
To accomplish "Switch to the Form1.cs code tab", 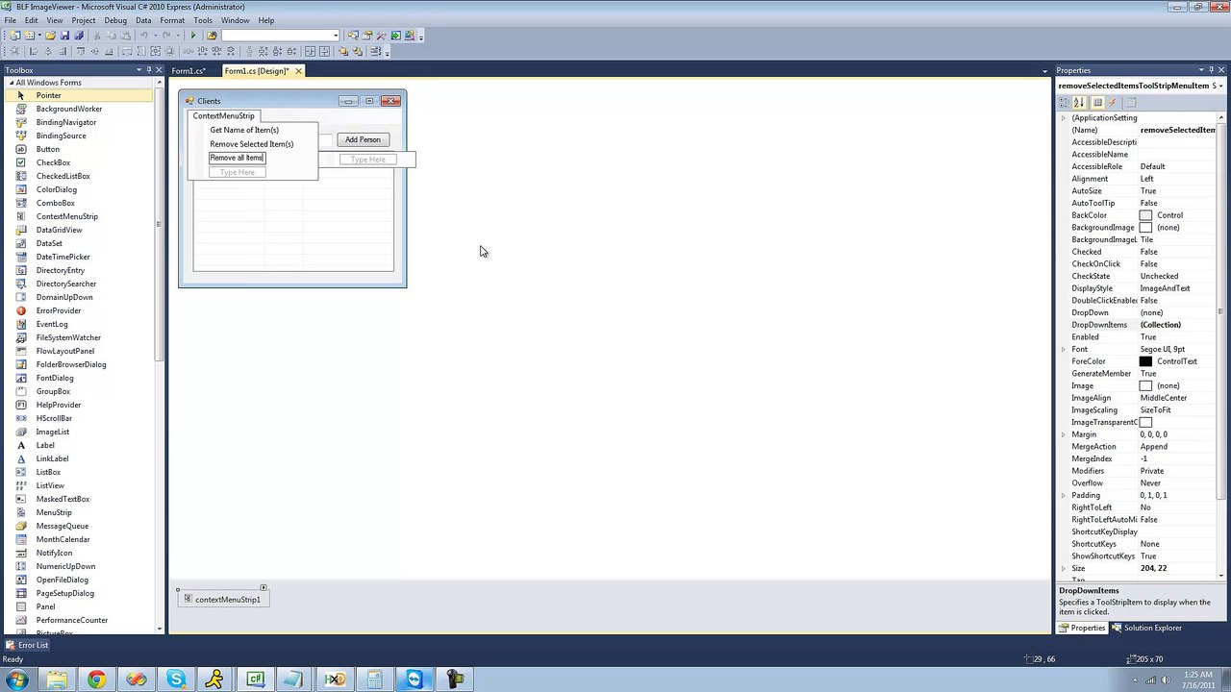I will click(x=188, y=71).
